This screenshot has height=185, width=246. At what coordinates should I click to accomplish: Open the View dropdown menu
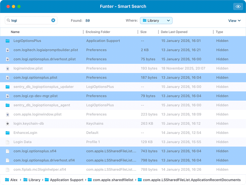pos(234,20)
